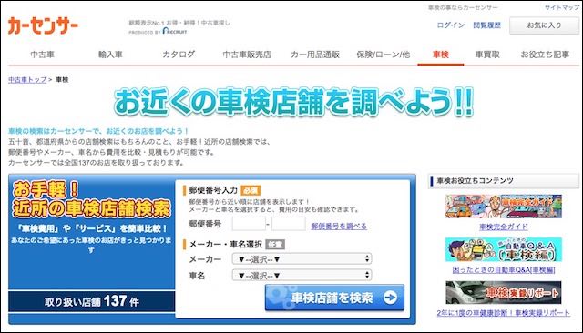
Task: Click the ログイン link
Action: click(x=451, y=25)
